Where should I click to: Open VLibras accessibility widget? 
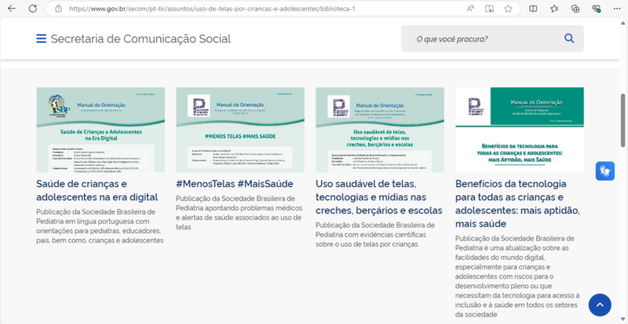click(x=605, y=171)
